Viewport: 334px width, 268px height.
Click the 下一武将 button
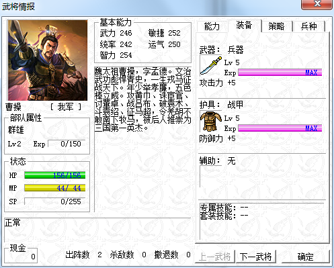point(256,257)
